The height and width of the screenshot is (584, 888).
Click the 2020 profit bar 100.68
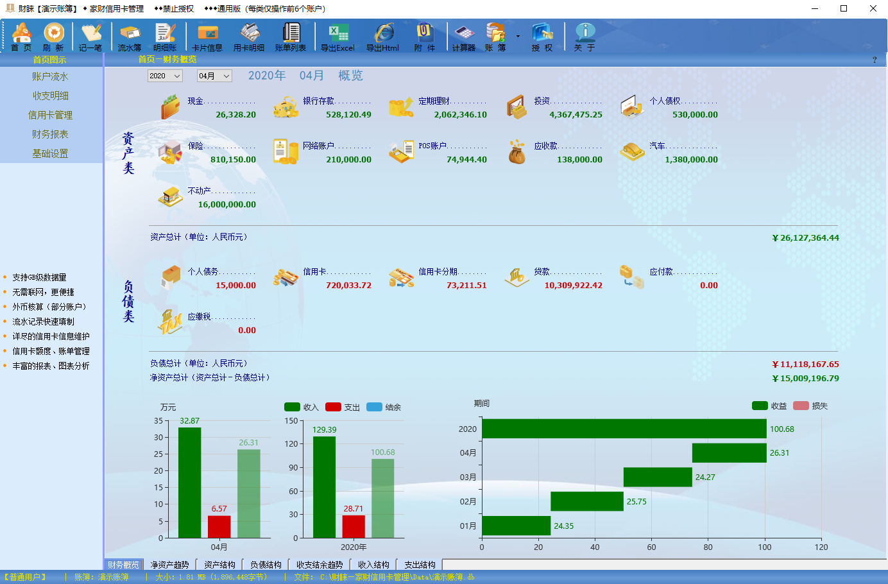point(624,429)
